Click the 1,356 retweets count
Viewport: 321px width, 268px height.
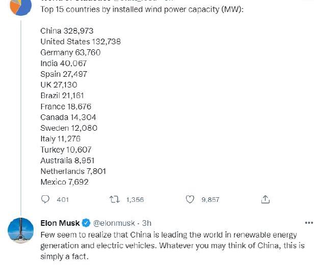click(135, 200)
